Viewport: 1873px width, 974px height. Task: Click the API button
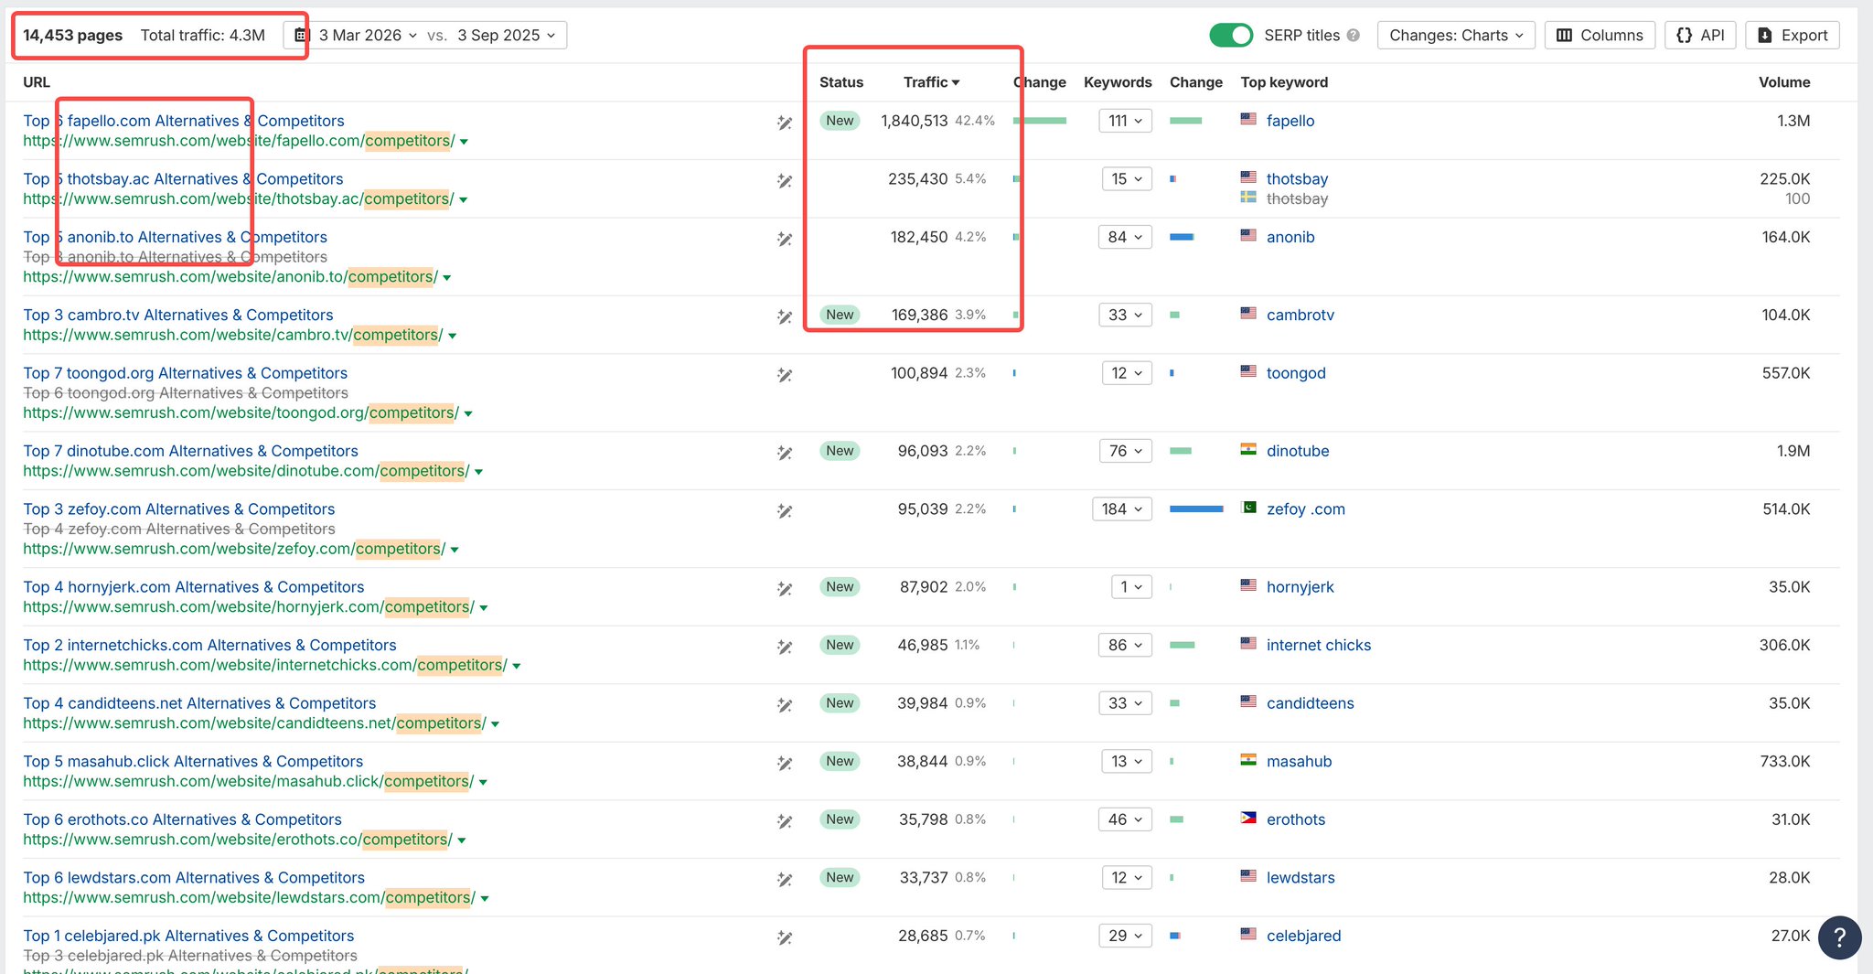(x=1700, y=36)
